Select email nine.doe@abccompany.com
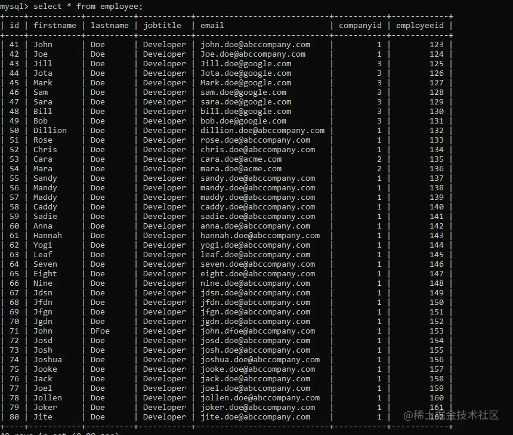Viewport: 513px width, 435px height. click(x=255, y=283)
